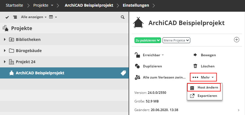Click the search magnifier icon
Image resolution: width=245 pixels, height=115 pixels.
click(x=122, y=17)
